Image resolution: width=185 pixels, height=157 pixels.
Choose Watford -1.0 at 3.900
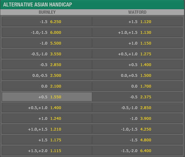pyautogui.click(x=137, y=118)
